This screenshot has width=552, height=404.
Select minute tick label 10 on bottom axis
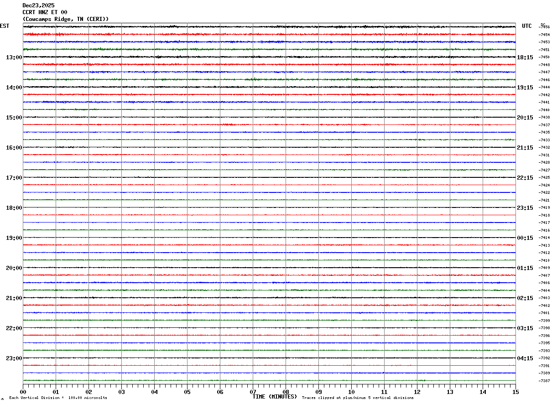click(x=351, y=392)
